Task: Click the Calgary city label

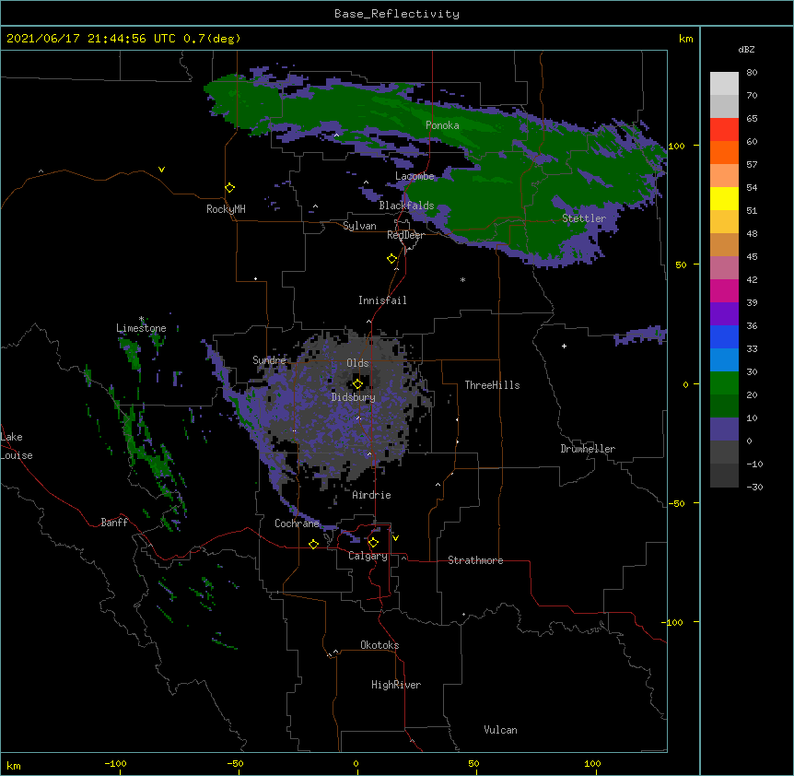Action: (368, 556)
